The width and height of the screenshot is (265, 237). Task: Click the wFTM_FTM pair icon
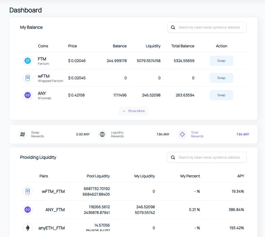pos(28,191)
